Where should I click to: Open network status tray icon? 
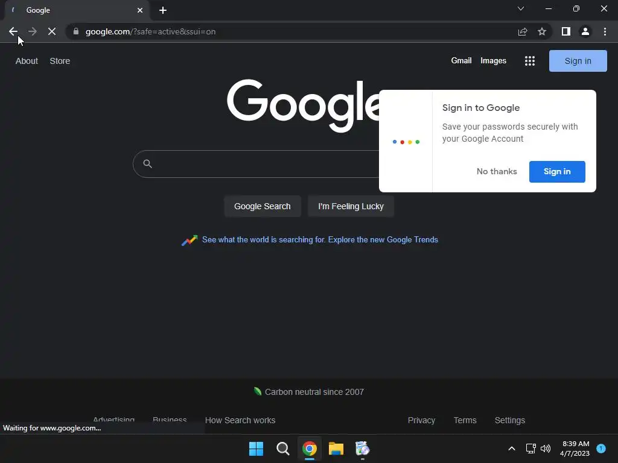click(531, 449)
